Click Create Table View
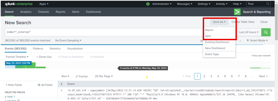Screen dimensions: 278x101 coord(243,22)
